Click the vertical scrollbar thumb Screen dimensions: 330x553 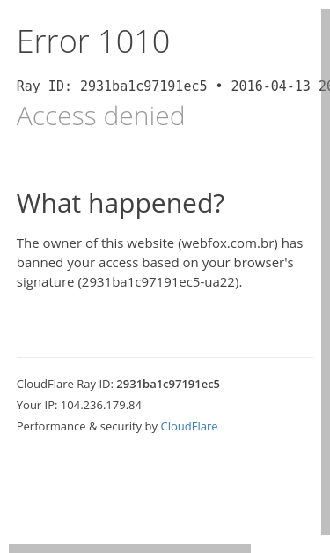(x=326, y=272)
